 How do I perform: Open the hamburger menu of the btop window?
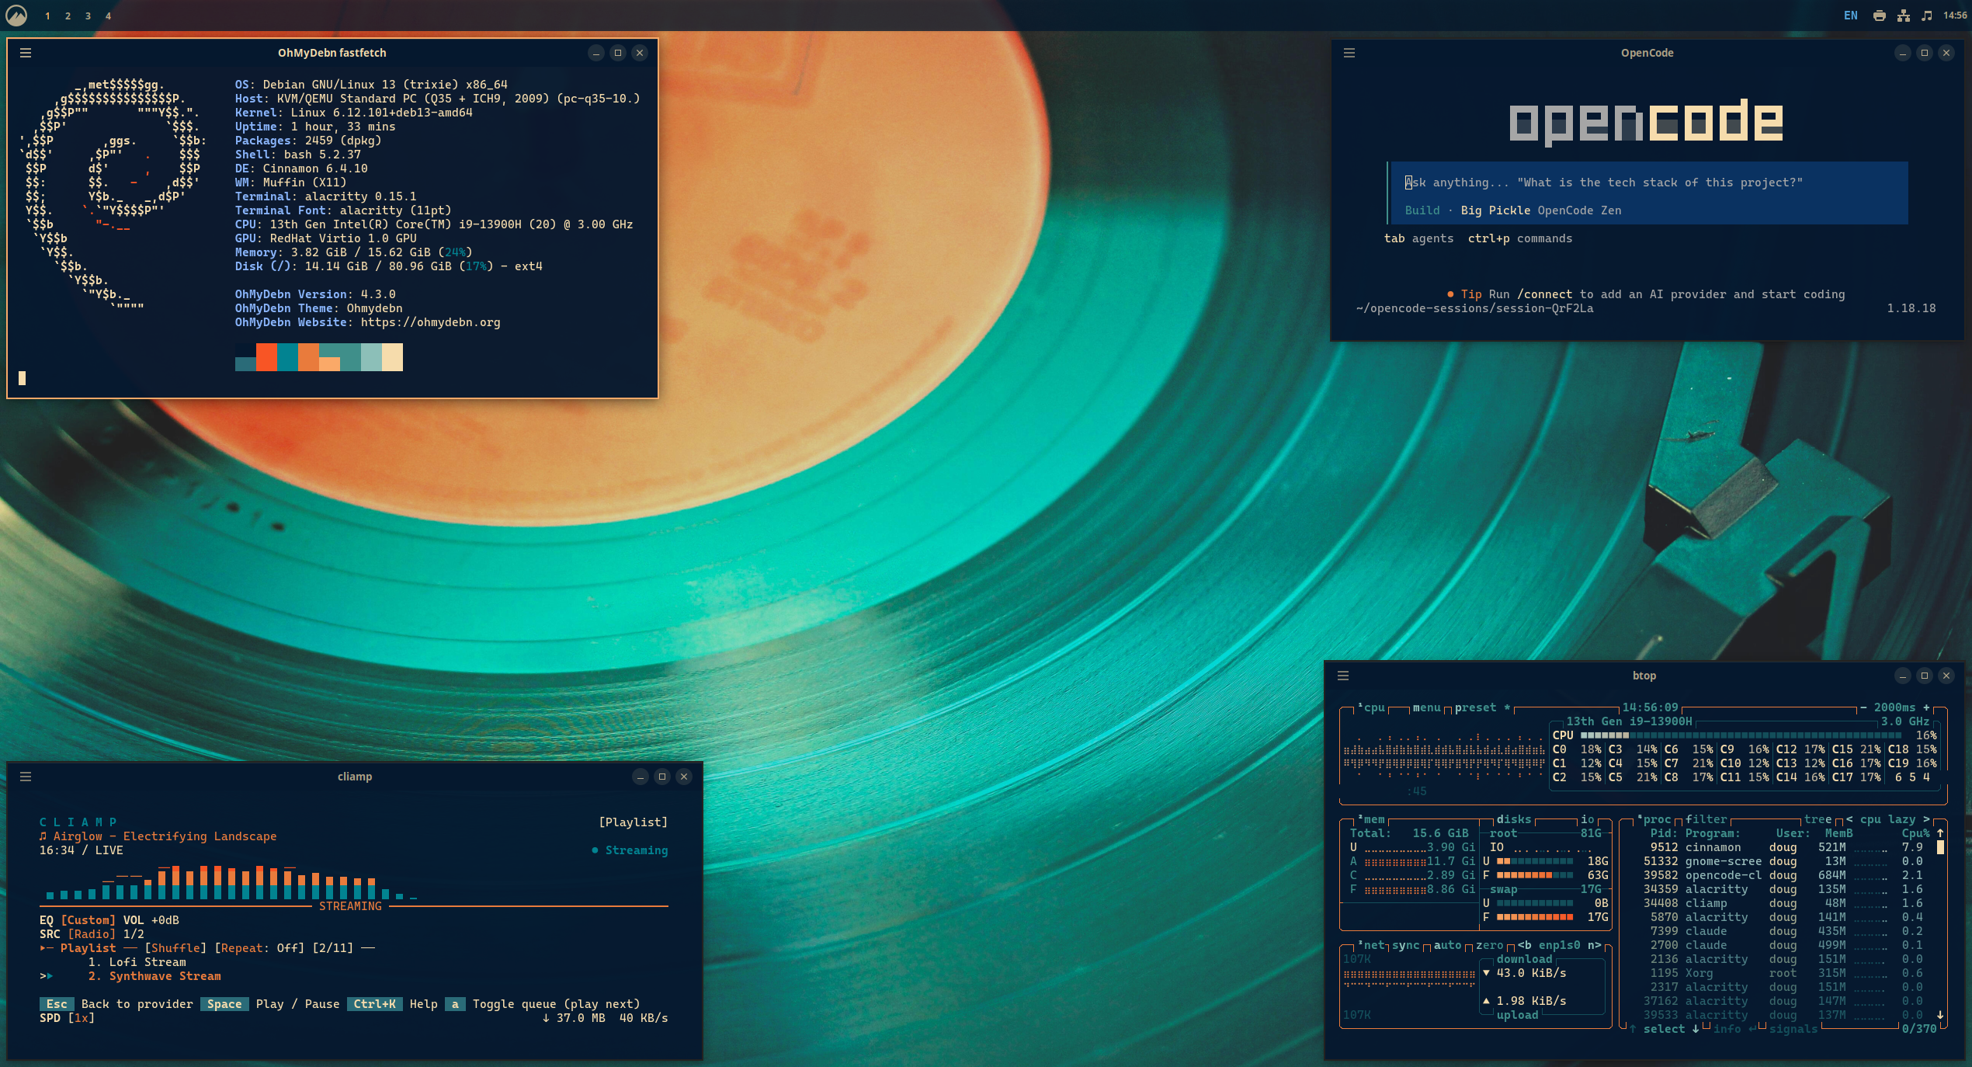pyautogui.click(x=1343, y=676)
